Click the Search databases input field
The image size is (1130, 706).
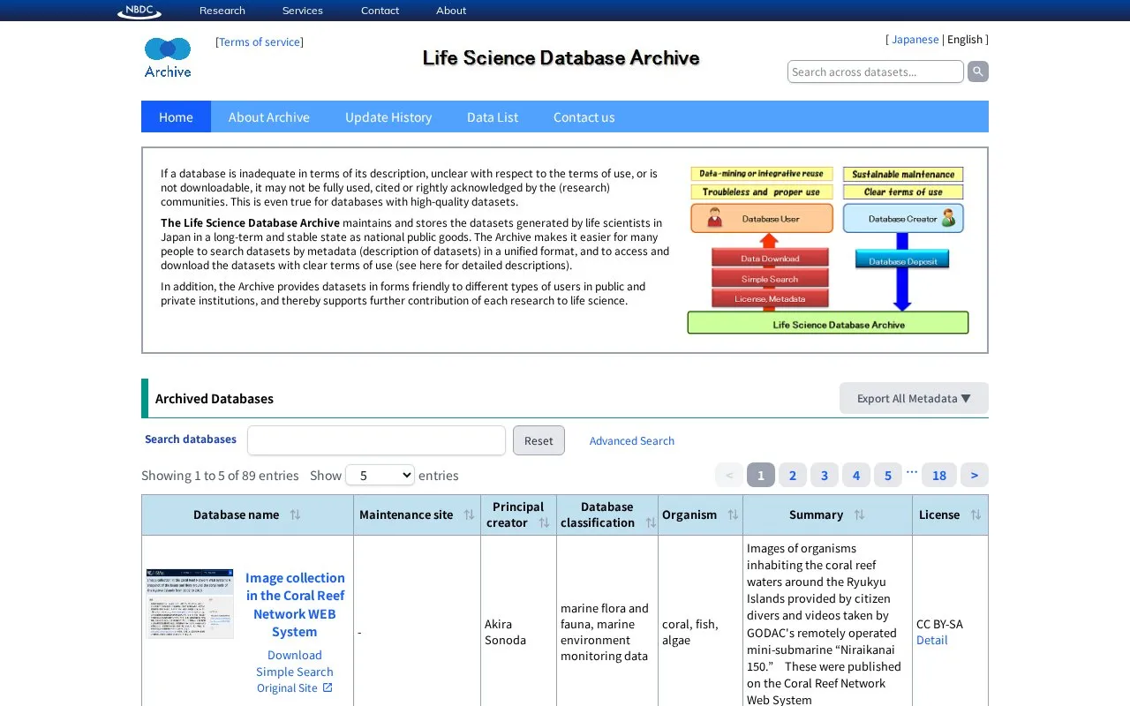coord(376,440)
